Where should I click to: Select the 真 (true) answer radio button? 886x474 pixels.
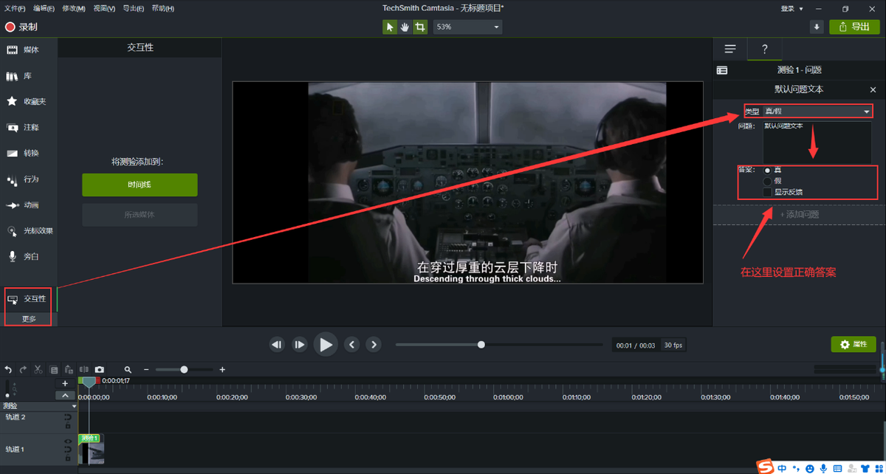tap(768, 170)
